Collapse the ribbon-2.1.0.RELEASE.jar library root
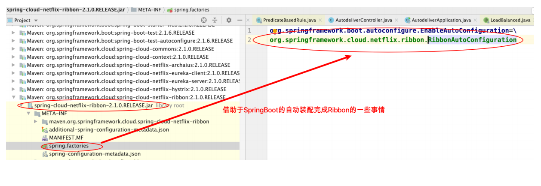 click(21, 105)
